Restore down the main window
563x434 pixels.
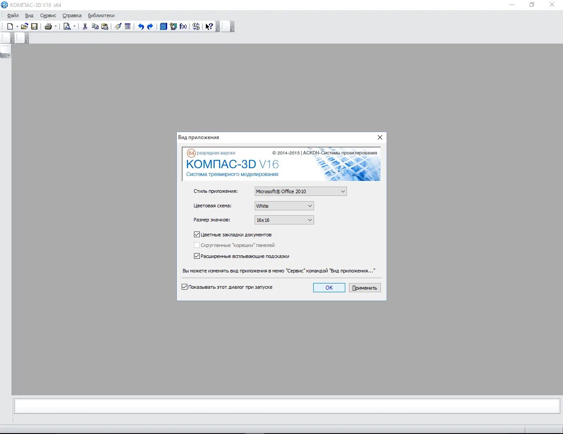tap(532, 5)
